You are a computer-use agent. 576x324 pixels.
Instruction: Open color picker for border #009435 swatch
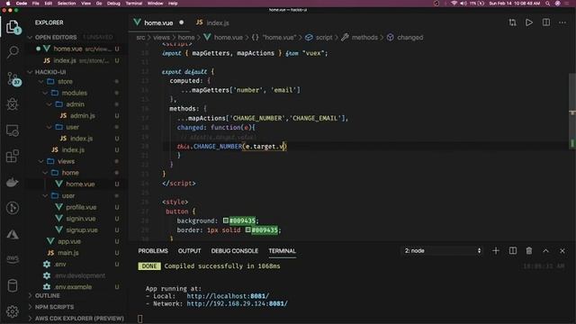point(248,230)
